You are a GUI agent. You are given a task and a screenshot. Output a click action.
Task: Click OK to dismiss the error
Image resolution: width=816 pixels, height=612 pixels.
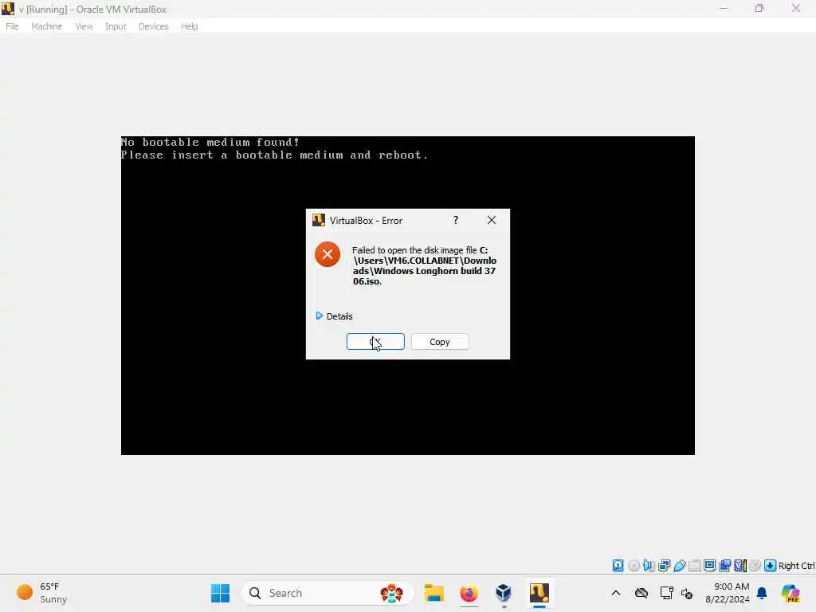coord(375,342)
